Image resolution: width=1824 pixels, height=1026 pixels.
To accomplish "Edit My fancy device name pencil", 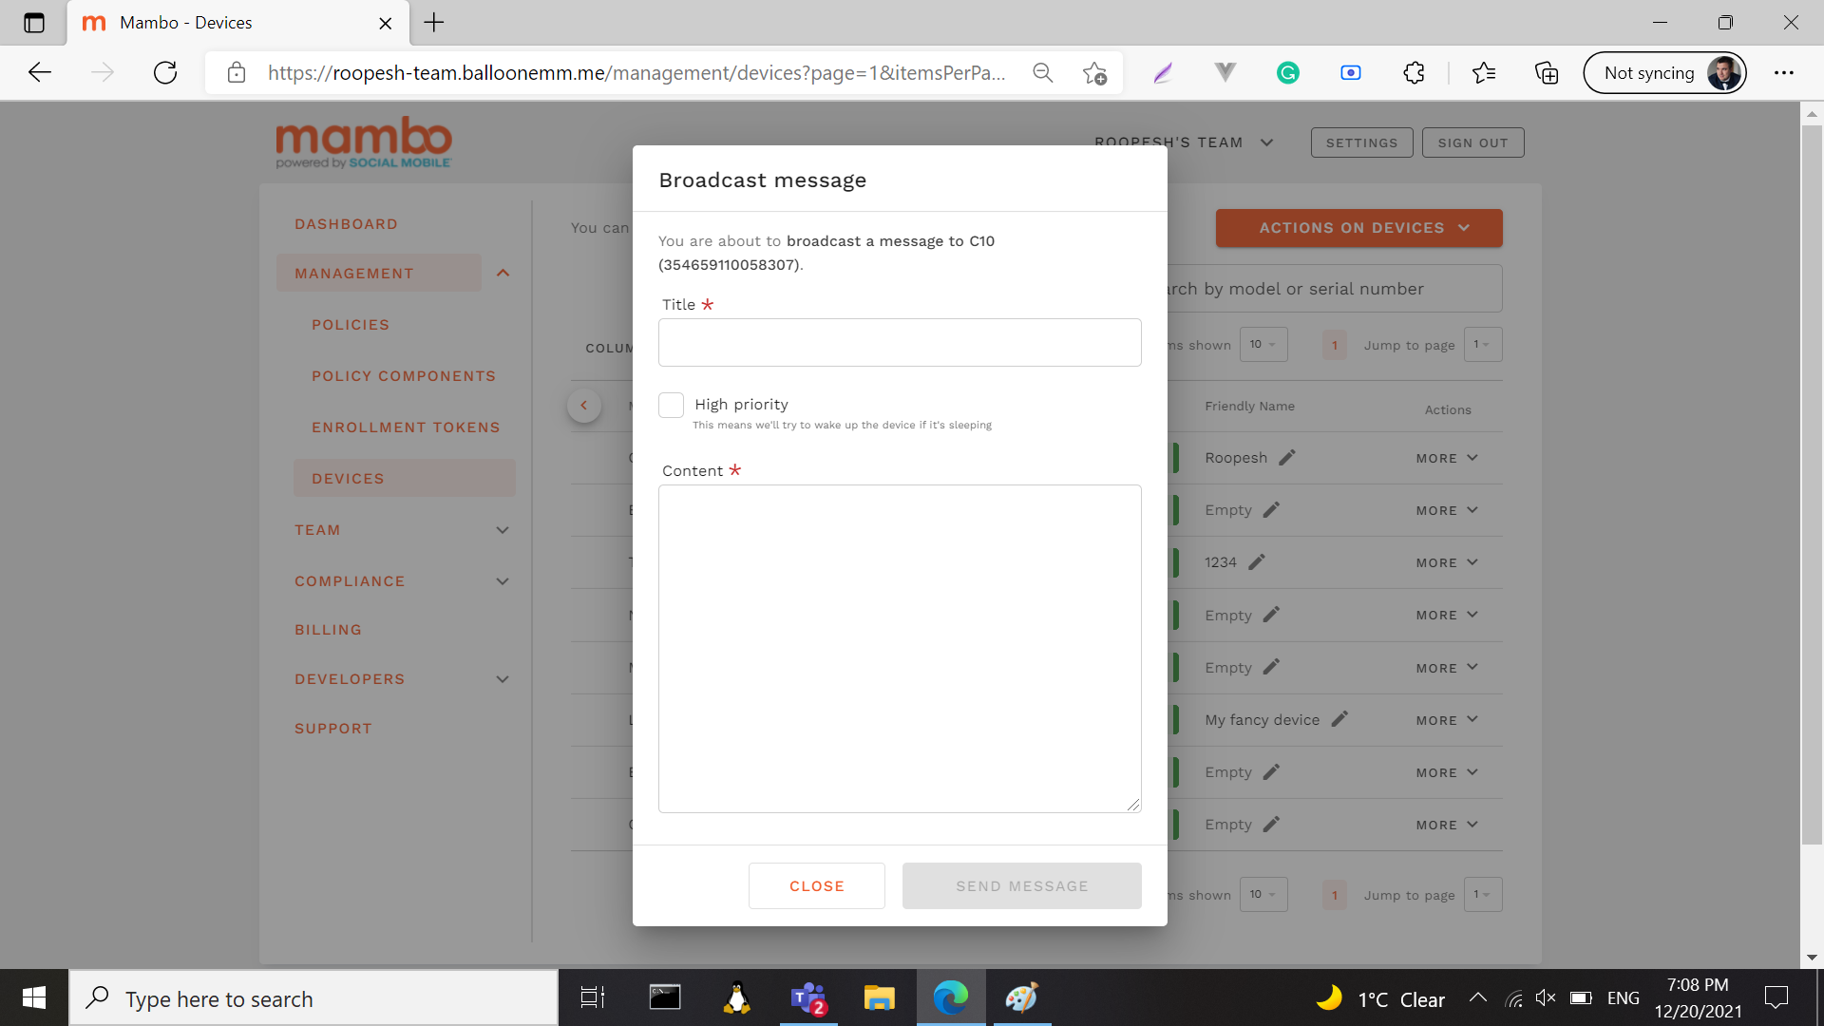I will coord(1339,719).
